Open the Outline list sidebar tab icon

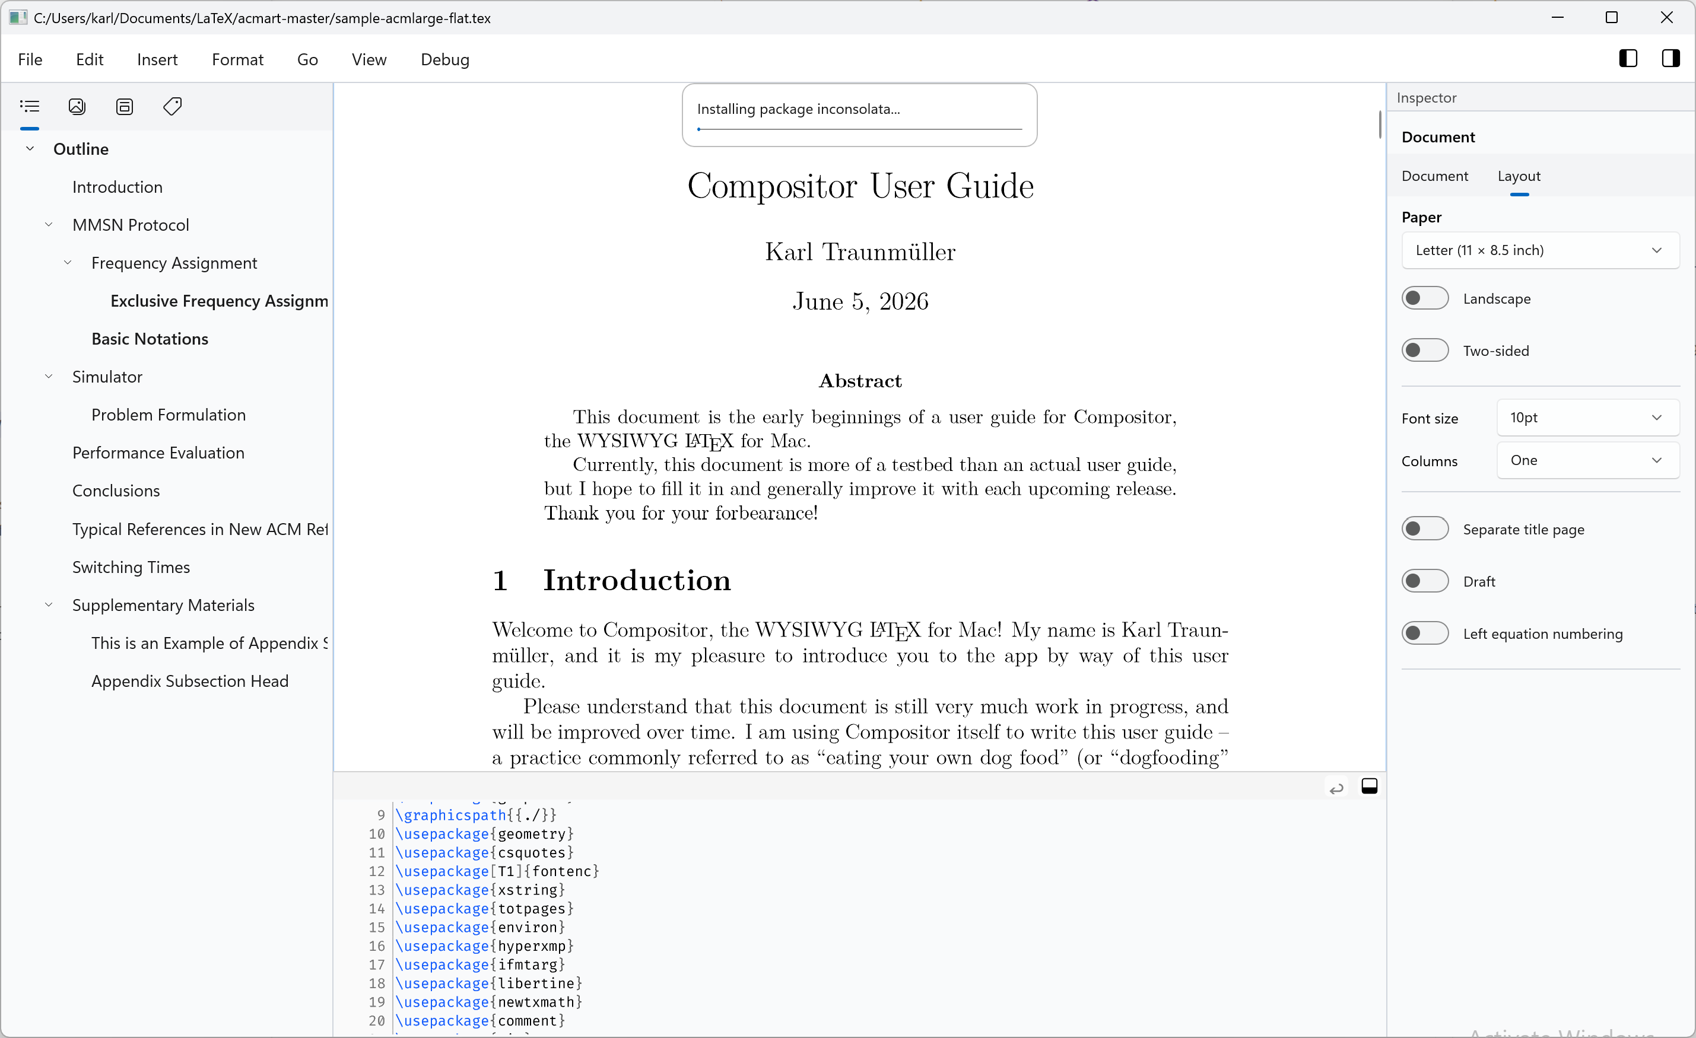pos(30,106)
